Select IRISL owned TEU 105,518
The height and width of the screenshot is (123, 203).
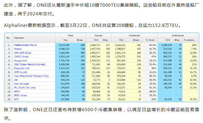click(x=94, y=95)
